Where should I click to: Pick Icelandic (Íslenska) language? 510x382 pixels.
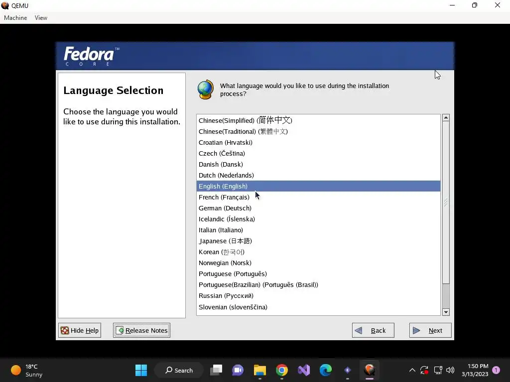(318, 219)
